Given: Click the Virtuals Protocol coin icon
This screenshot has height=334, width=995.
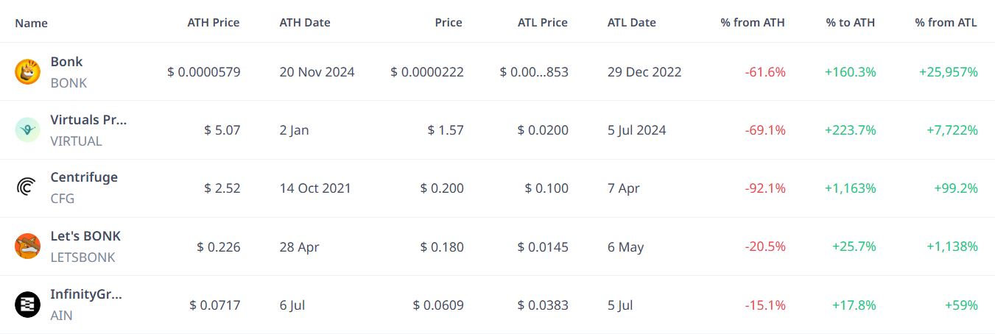Looking at the screenshot, I should click(27, 130).
